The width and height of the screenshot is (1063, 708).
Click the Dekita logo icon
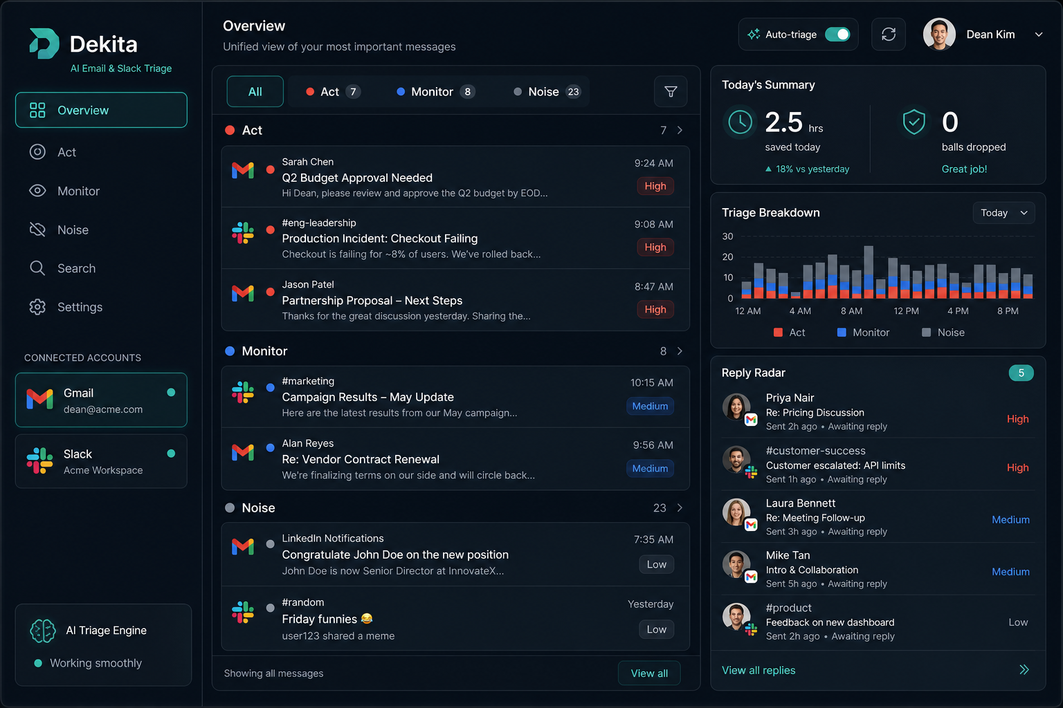44,44
